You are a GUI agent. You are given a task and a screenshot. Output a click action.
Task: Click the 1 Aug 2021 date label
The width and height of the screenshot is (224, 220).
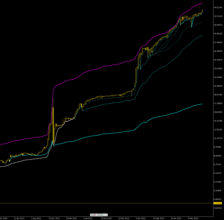pyautogui.click(x=36, y=218)
